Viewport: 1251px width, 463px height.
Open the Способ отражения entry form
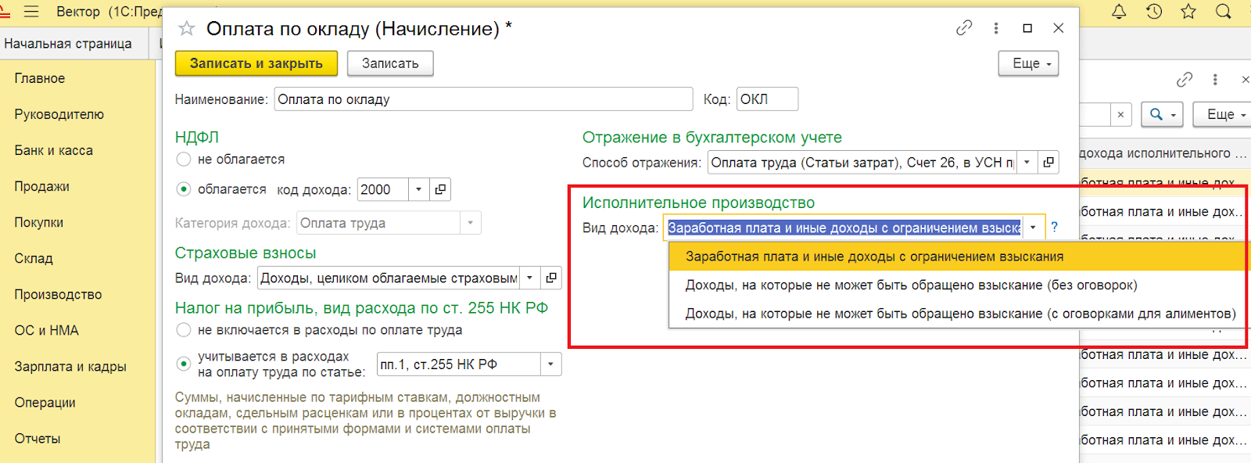tap(1048, 163)
